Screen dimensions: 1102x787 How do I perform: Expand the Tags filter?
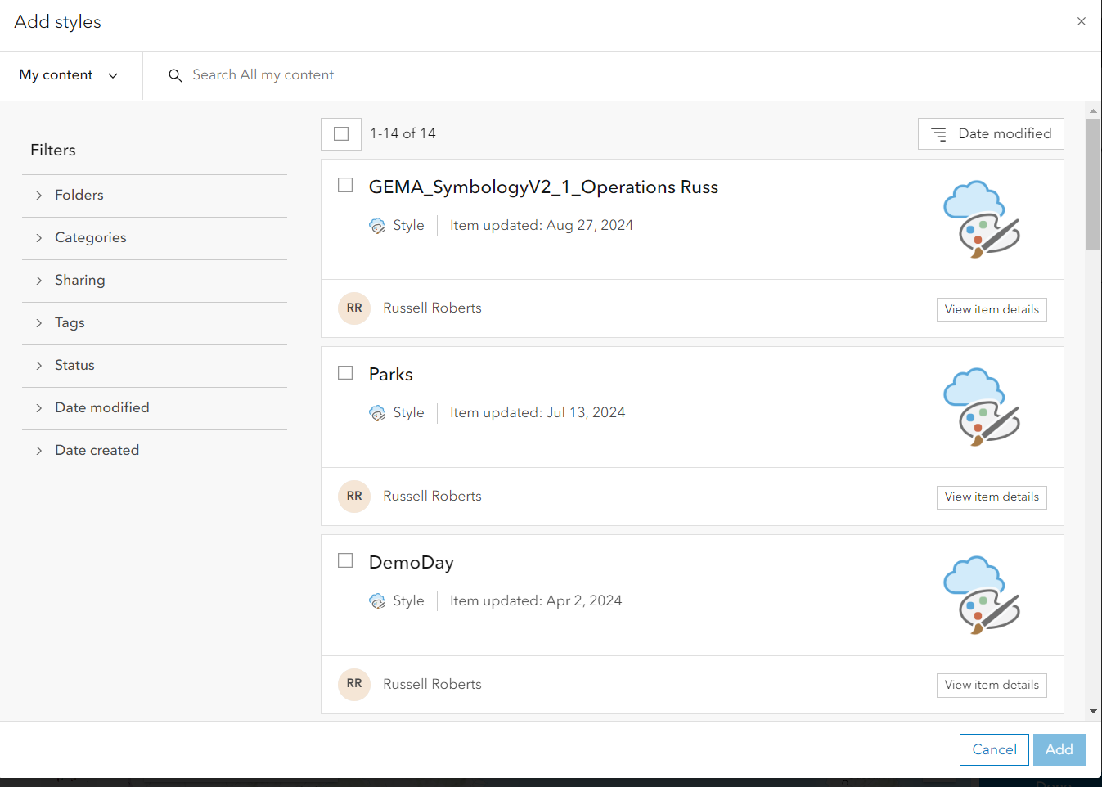[70, 322]
